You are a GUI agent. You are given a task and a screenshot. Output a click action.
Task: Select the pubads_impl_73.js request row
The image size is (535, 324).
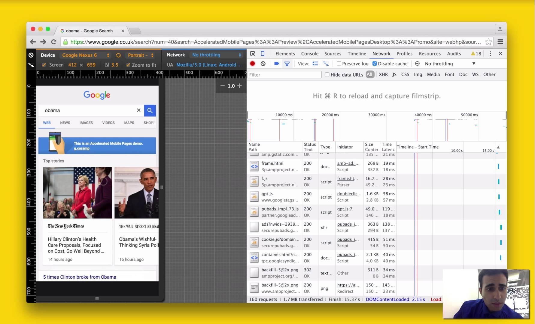(x=377, y=212)
